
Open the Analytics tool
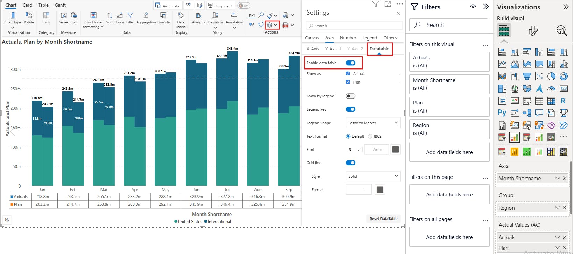click(x=198, y=16)
